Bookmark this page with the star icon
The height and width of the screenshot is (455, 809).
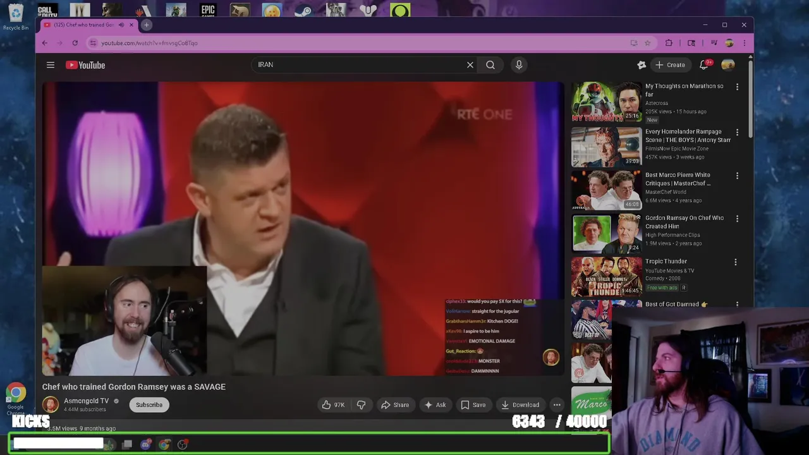(x=648, y=43)
